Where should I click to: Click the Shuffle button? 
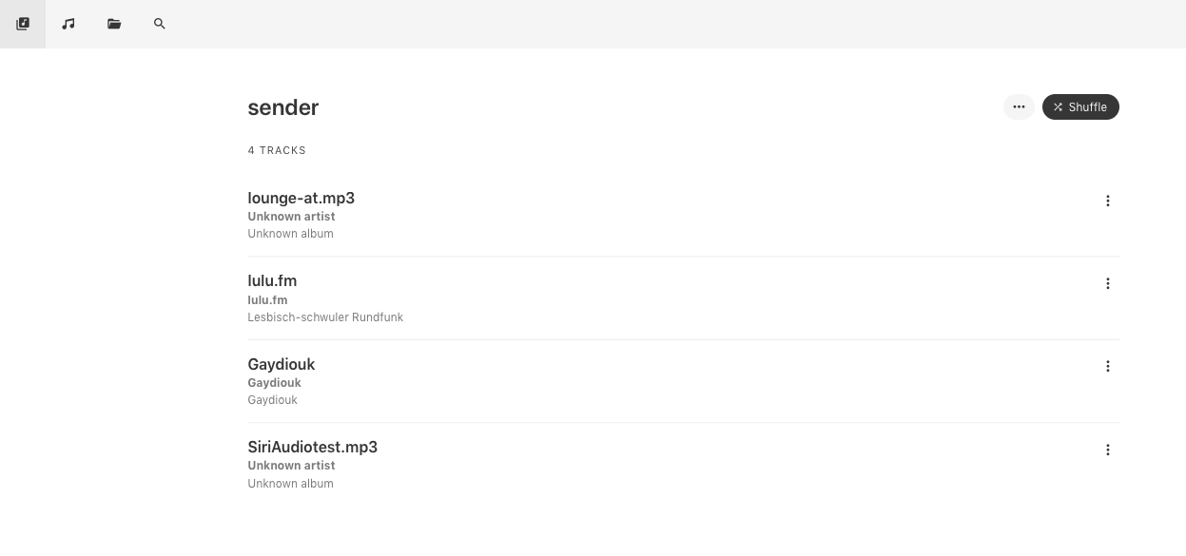pos(1080,107)
